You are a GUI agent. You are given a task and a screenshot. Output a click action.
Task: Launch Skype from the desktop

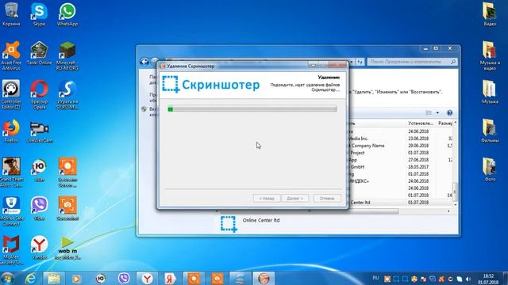pyautogui.click(x=39, y=14)
